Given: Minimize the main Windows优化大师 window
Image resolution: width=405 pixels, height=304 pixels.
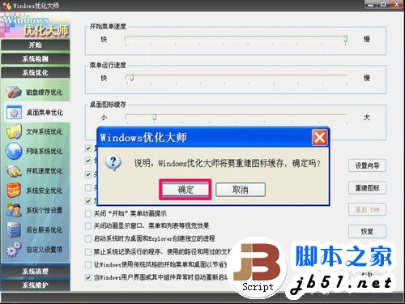Looking at the screenshot, I should (x=371, y=4).
